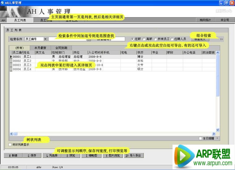Click the 新建 (New) button
The image size is (235, 170).
click(13, 155)
